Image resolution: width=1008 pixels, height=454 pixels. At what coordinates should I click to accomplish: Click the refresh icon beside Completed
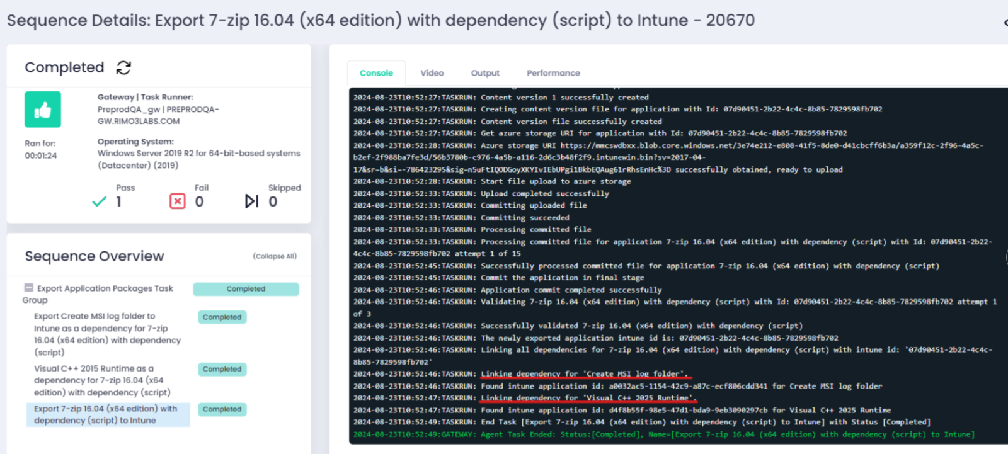(123, 67)
